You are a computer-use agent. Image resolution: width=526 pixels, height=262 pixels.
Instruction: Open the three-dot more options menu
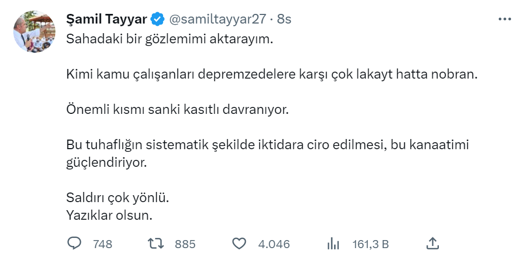(504, 19)
